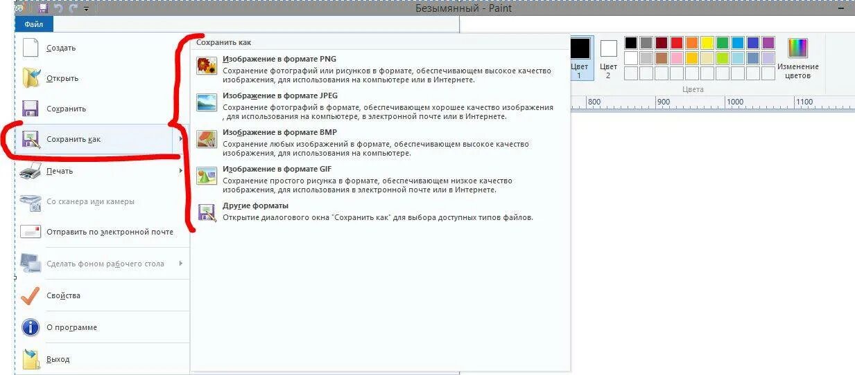
Task: Pick the indigo color swatch
Action: 753,43
